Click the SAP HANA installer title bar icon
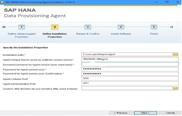This screenshot has height=116, width=182. 2,2
